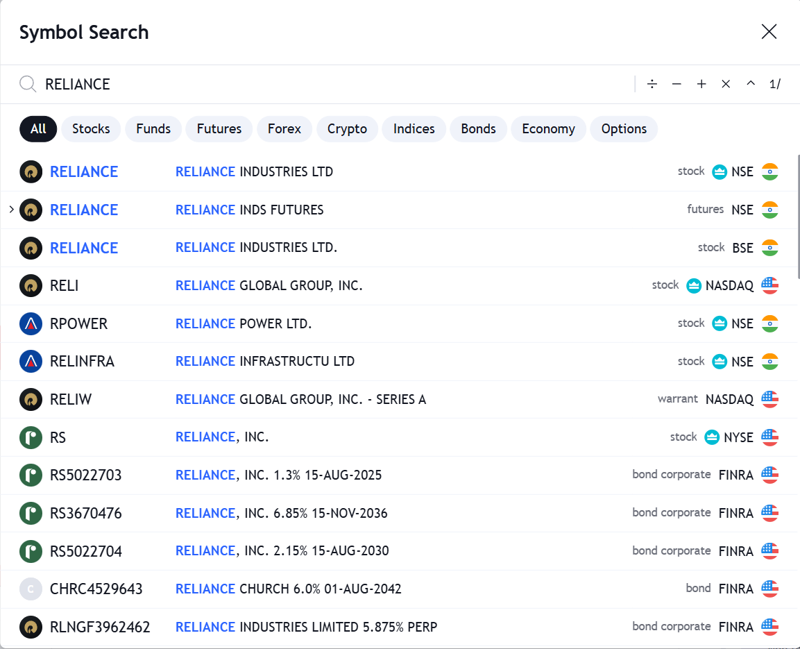
Task: Click the minus symbol operator
Action: (676, 83)
